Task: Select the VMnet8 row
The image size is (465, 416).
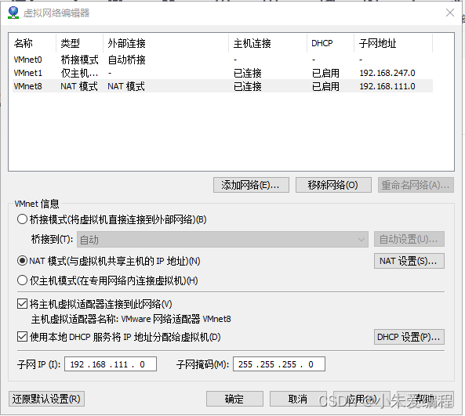Action: pos(223,86)
